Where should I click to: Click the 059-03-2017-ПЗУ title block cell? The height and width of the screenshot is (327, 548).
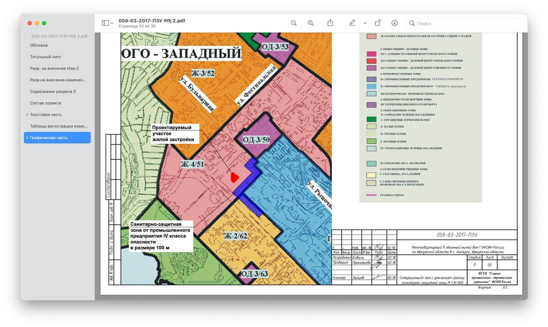click(457, 235)
